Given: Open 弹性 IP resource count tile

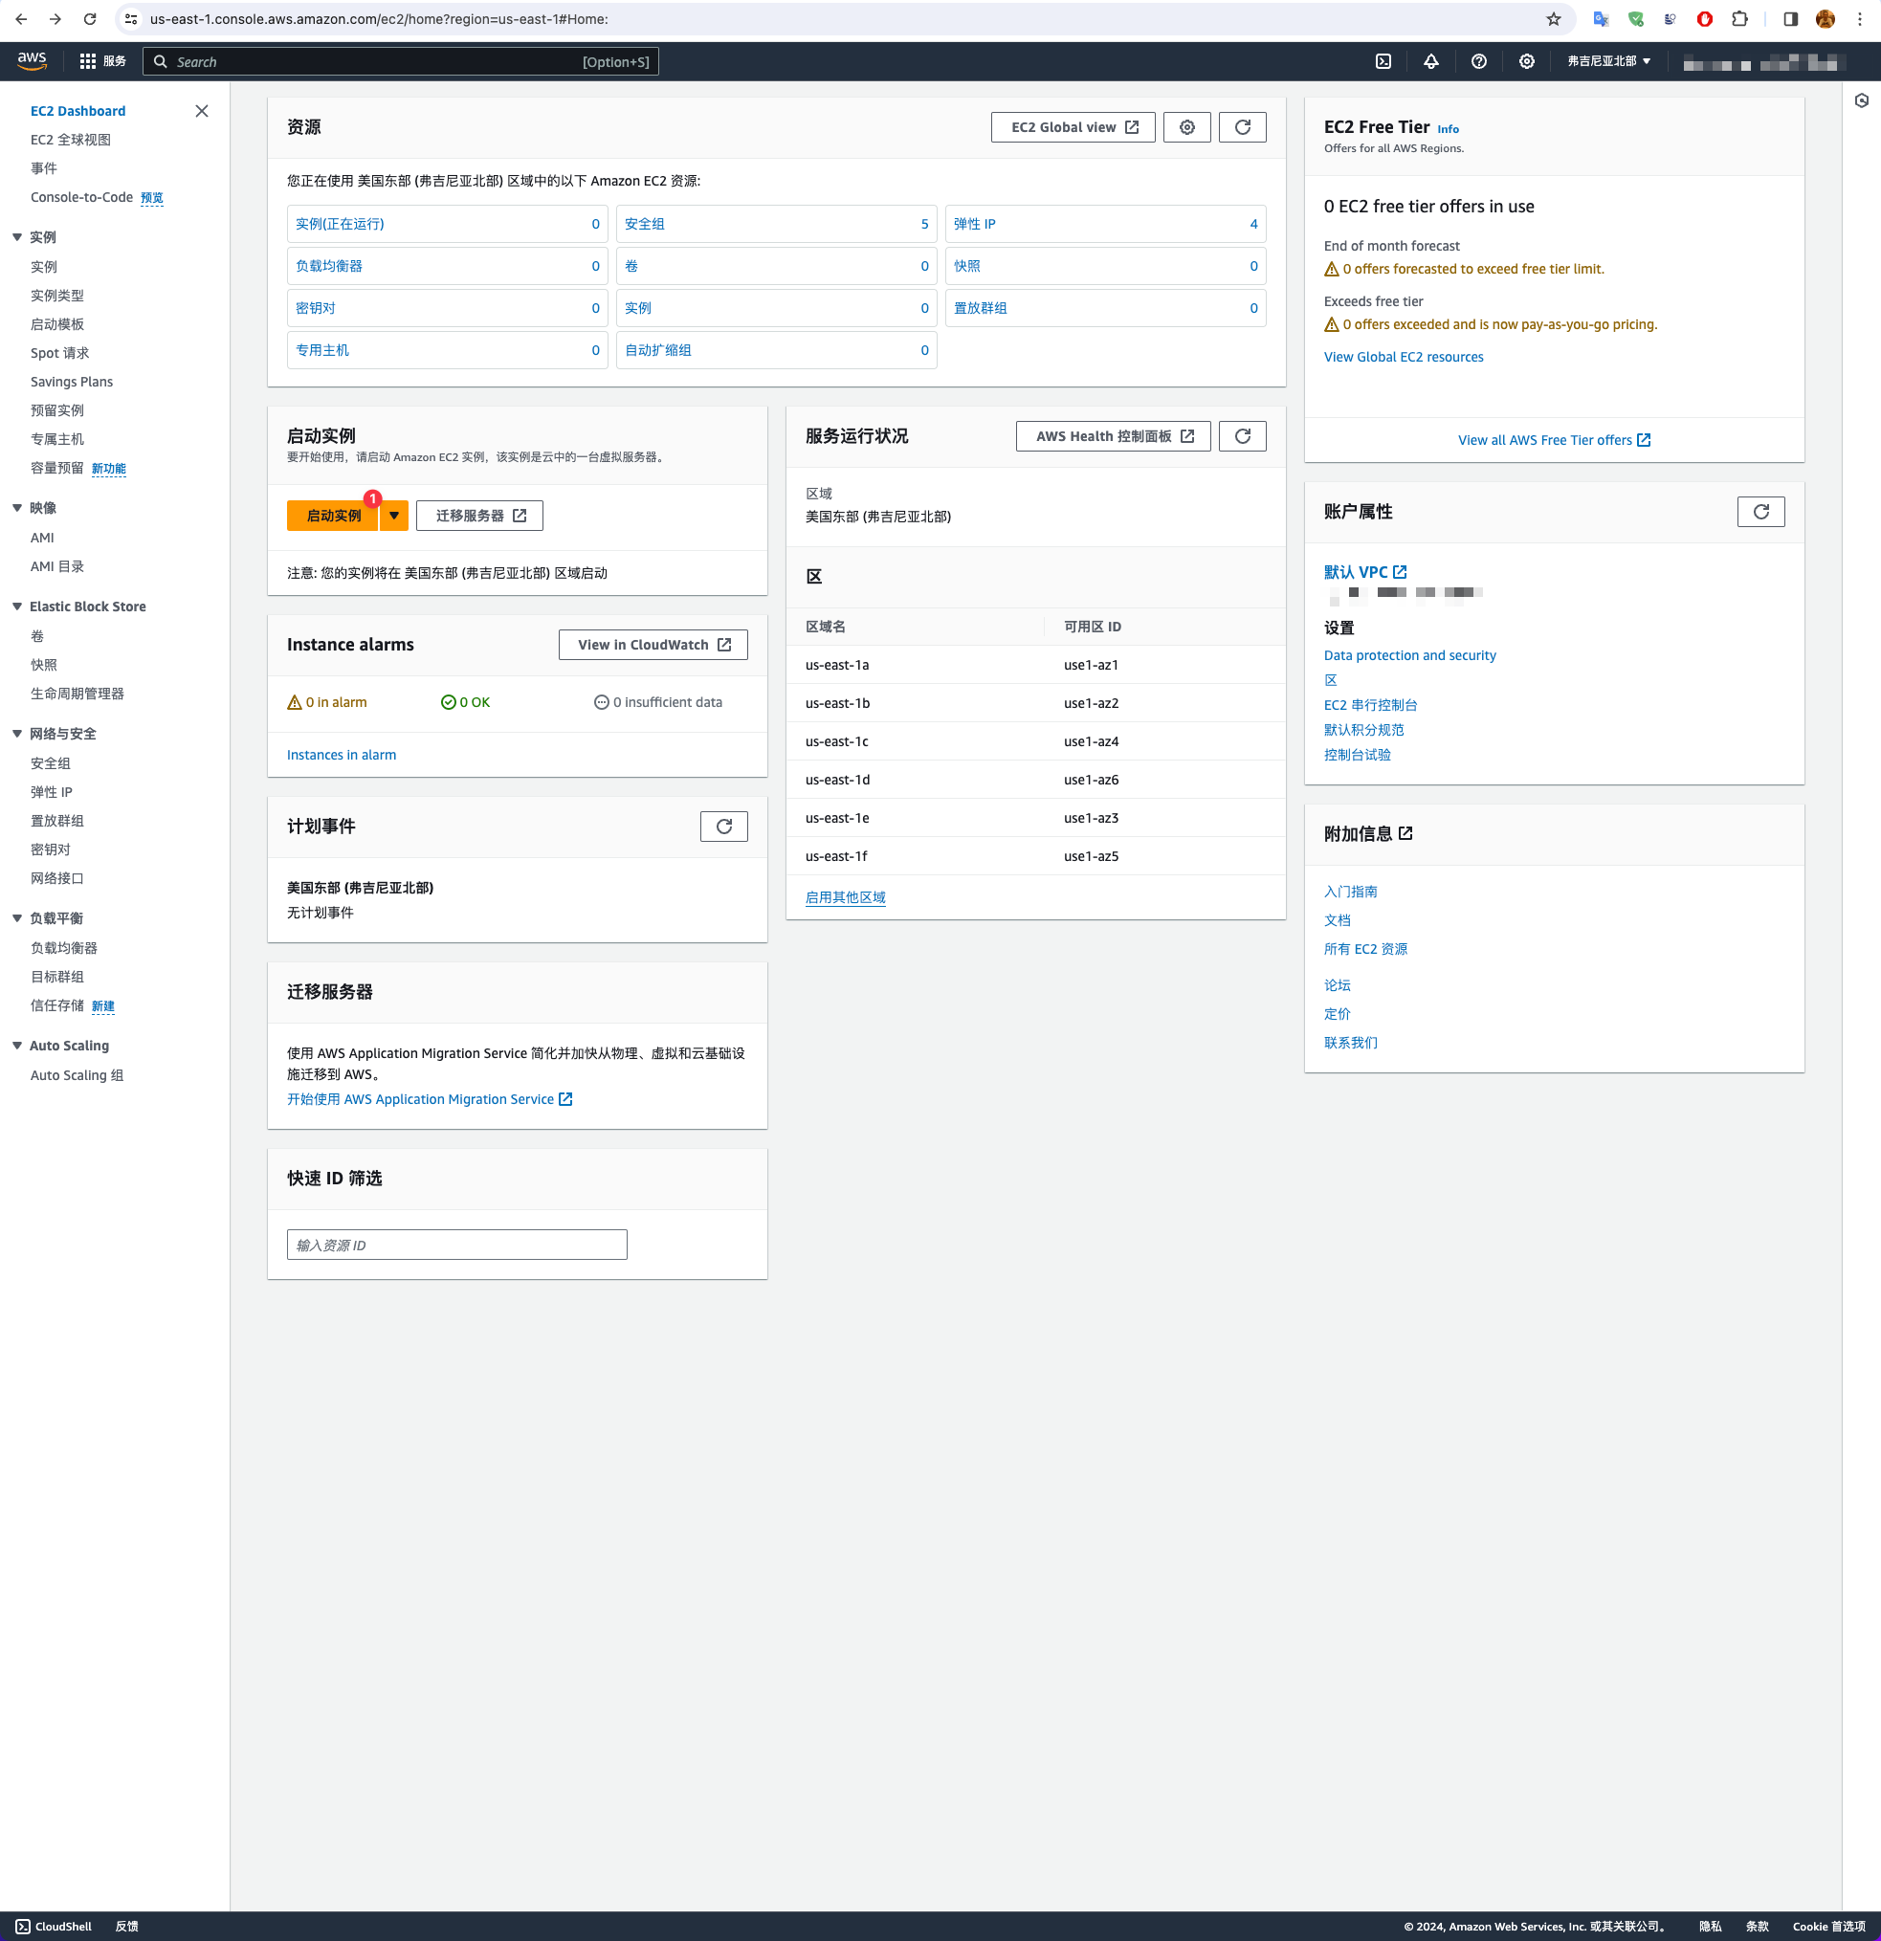Looking at the screenshot, I should [x=1105, y=224].
